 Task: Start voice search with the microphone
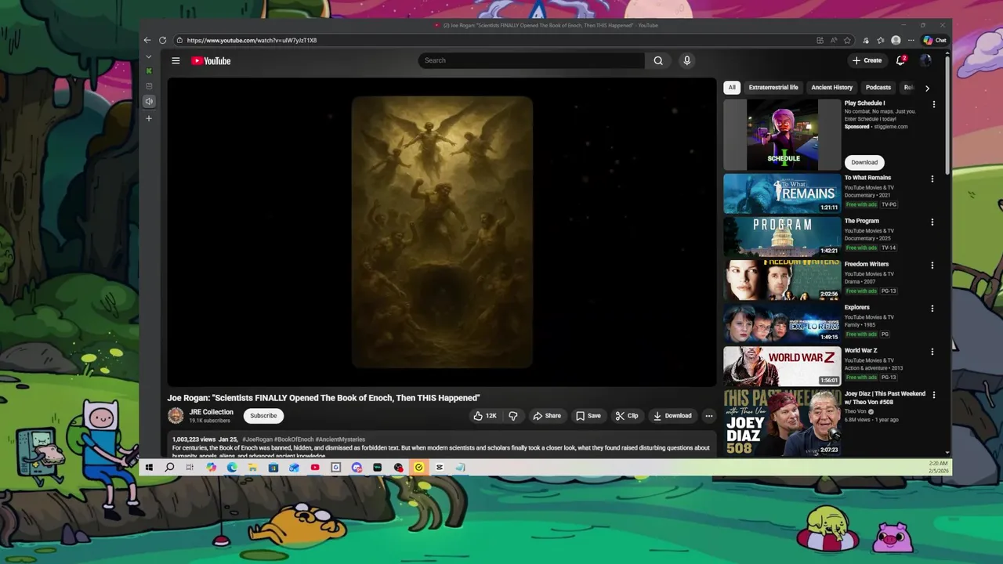(x=686, y=60)
